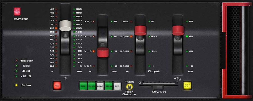Click the red high-frequency/Output lever knob
The image size is (253, 101).
(140, 30)
